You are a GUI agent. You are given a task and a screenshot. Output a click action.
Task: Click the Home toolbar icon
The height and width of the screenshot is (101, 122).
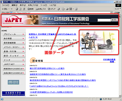click(x=24, y=9)
